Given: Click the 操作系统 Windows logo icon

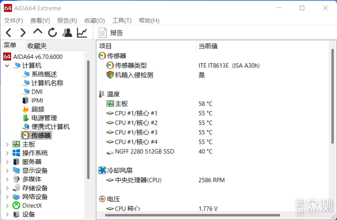Looking at the screenshot, I should 16,153.
